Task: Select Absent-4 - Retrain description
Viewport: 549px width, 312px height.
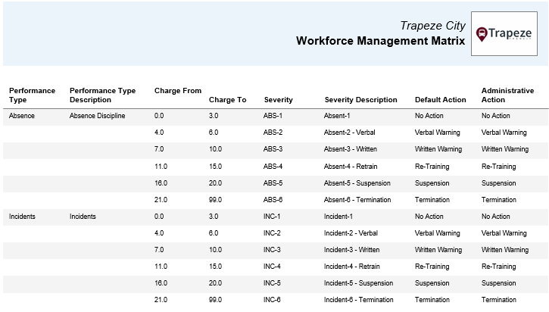Action: [x=351, y=167]
